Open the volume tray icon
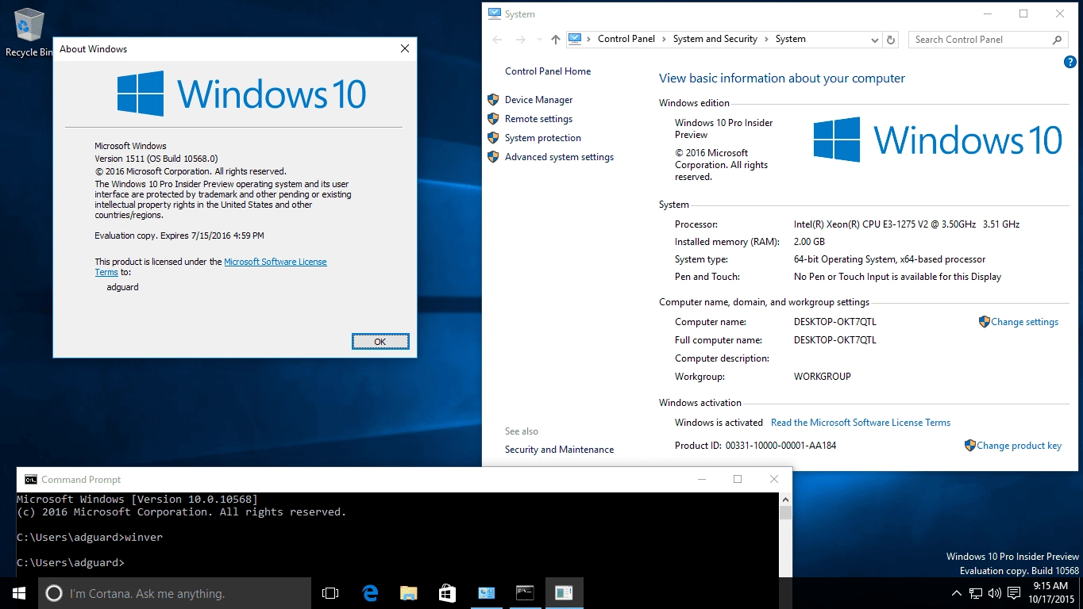The image size is (1083, 609). (x=995, y=593)
